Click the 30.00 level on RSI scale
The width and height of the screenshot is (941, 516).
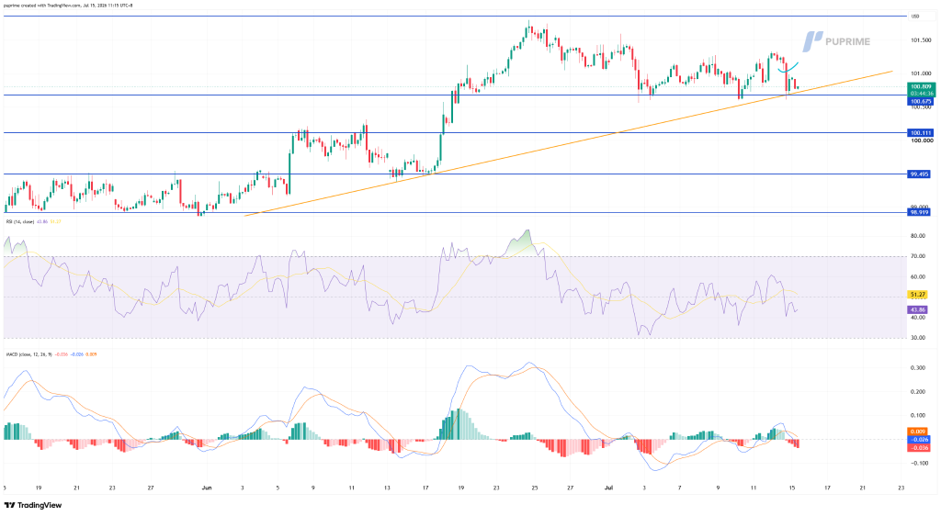point(918,339)
